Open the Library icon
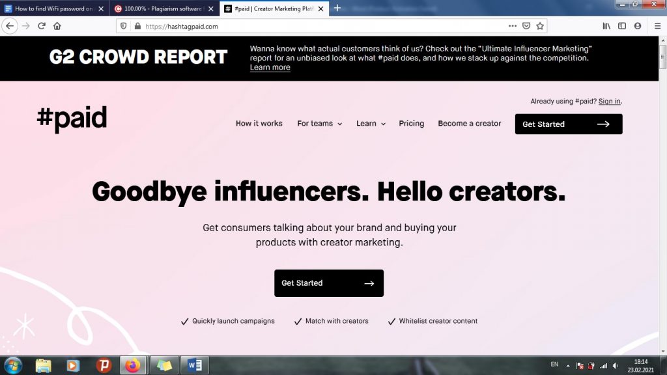Image resolution: width=667 pixels, height=375 pixels. [x=606, y=26]
